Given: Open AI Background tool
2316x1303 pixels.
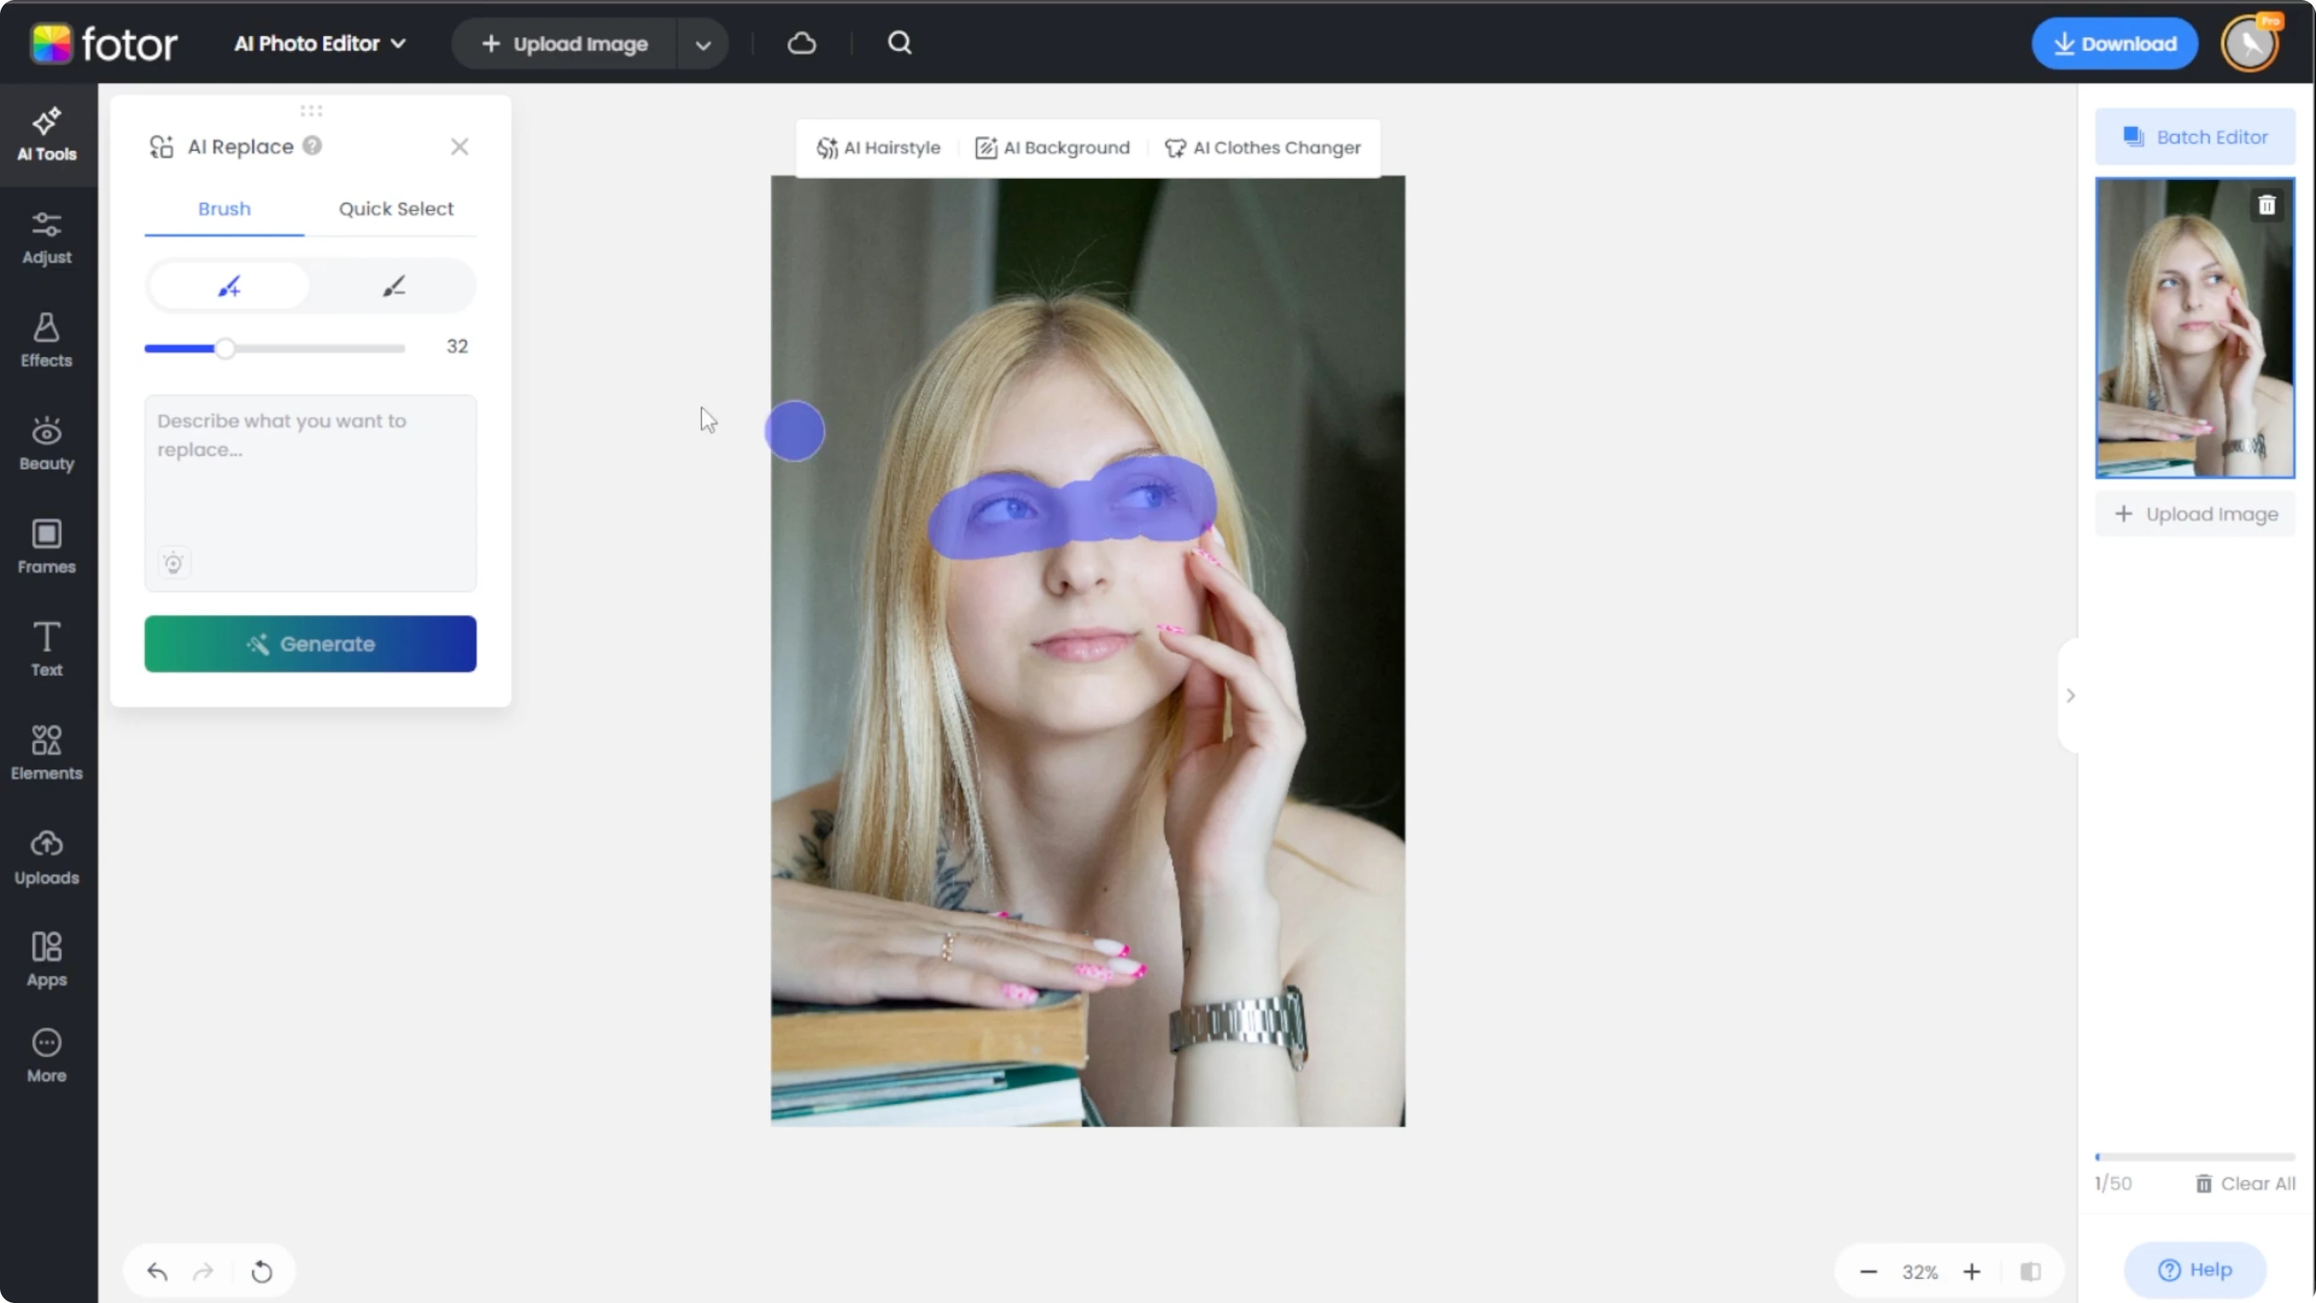Looking at the screenshot, I should tap(1053, 147).
